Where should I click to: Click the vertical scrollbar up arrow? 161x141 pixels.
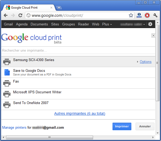coord(158,23)
